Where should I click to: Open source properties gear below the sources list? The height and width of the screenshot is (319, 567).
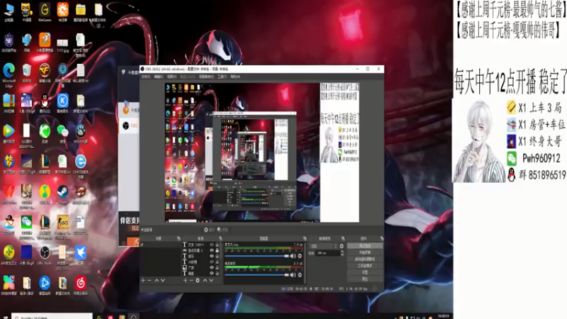tap(198, 280)
